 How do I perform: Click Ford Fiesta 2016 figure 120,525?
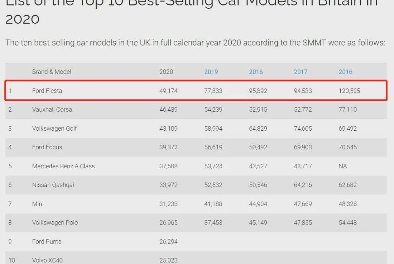click(x=349, y=91)
